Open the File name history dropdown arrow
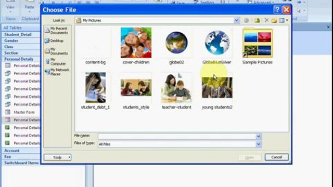 258,136
